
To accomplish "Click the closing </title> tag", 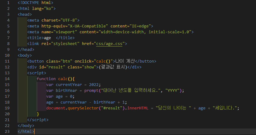I will pos(65,38).
